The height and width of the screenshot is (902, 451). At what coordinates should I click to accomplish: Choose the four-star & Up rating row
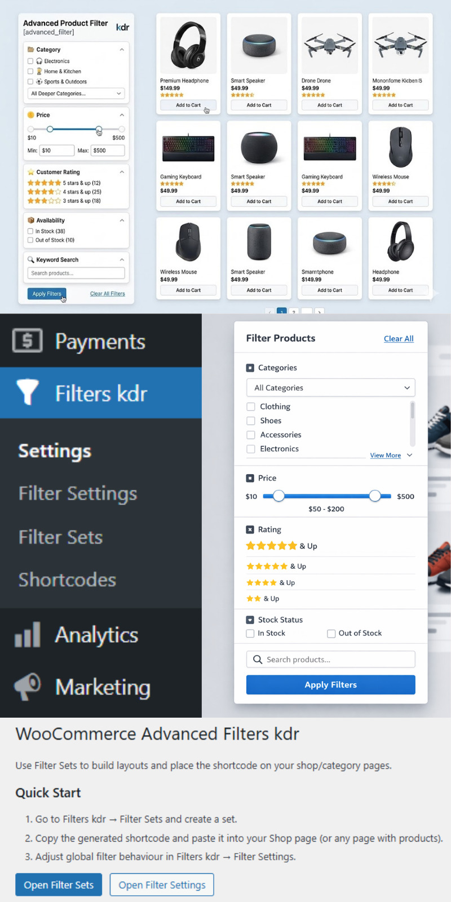point(271,582)
